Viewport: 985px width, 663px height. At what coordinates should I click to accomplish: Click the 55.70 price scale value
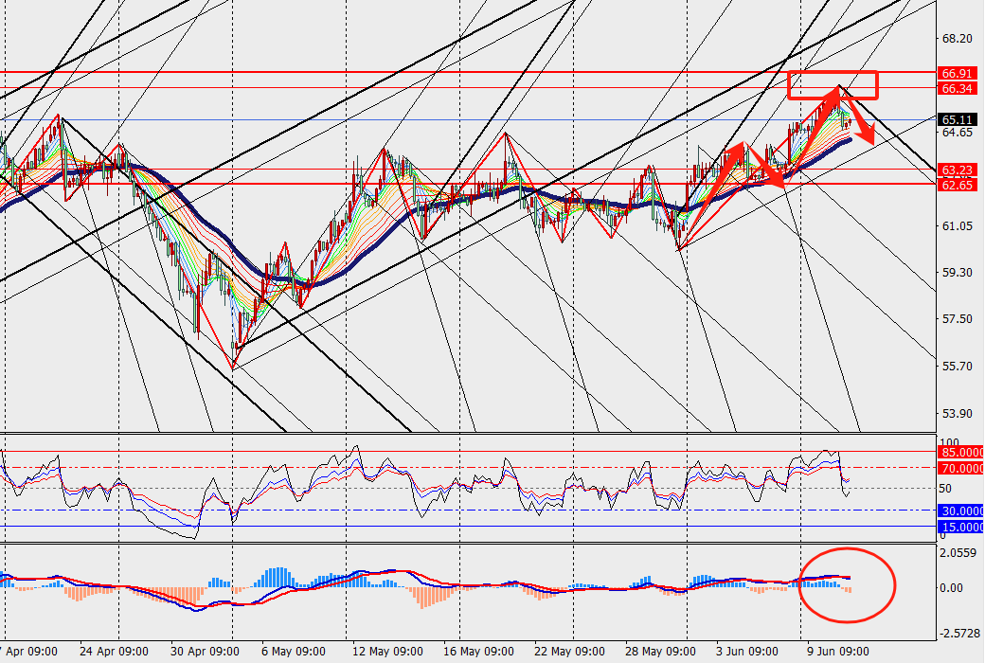pyautogui.click(x=957, y=367)
